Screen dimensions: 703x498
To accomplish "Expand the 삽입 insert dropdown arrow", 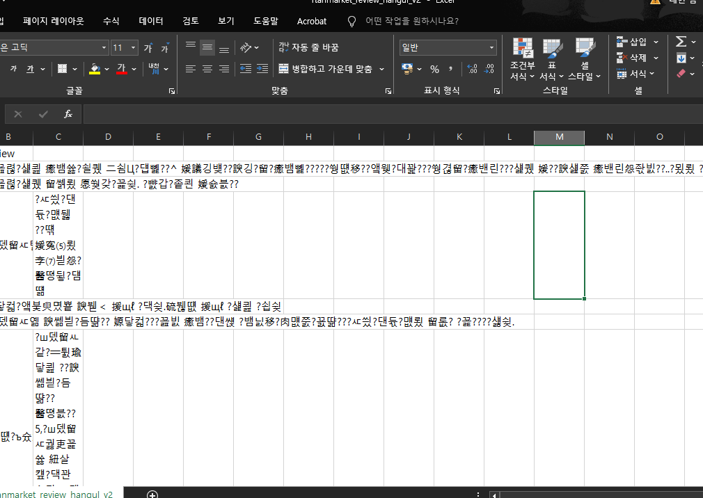I will (x=656, y=42).
